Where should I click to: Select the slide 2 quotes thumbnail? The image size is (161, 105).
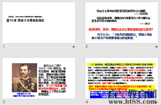(x=122, y=23)
